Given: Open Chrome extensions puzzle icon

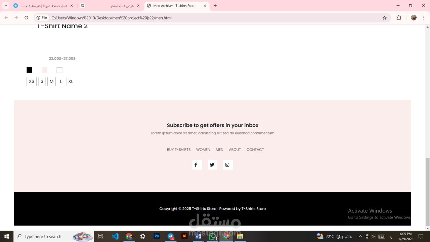Looking at the screenshot, I should [399, 18].
